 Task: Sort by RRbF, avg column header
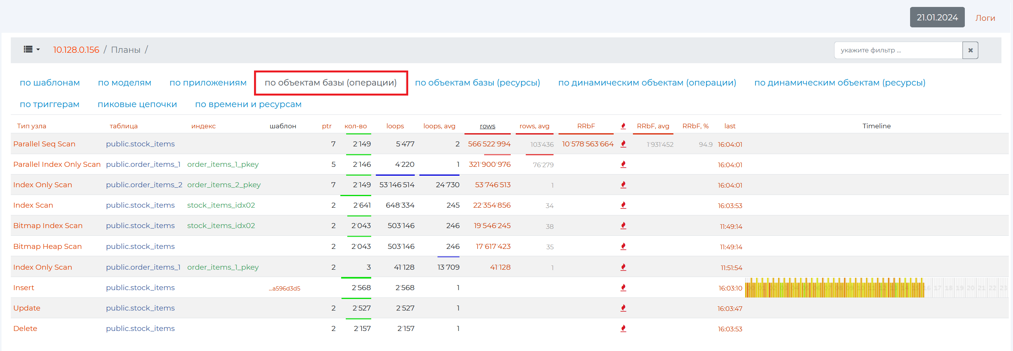coord(653,126)
